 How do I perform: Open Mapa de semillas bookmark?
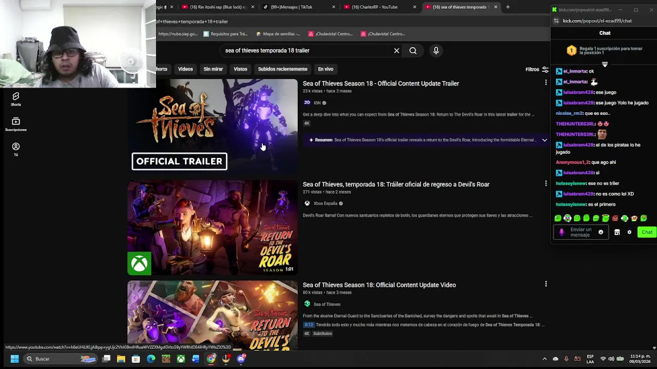pyautogui.click(x=278, y=34)
